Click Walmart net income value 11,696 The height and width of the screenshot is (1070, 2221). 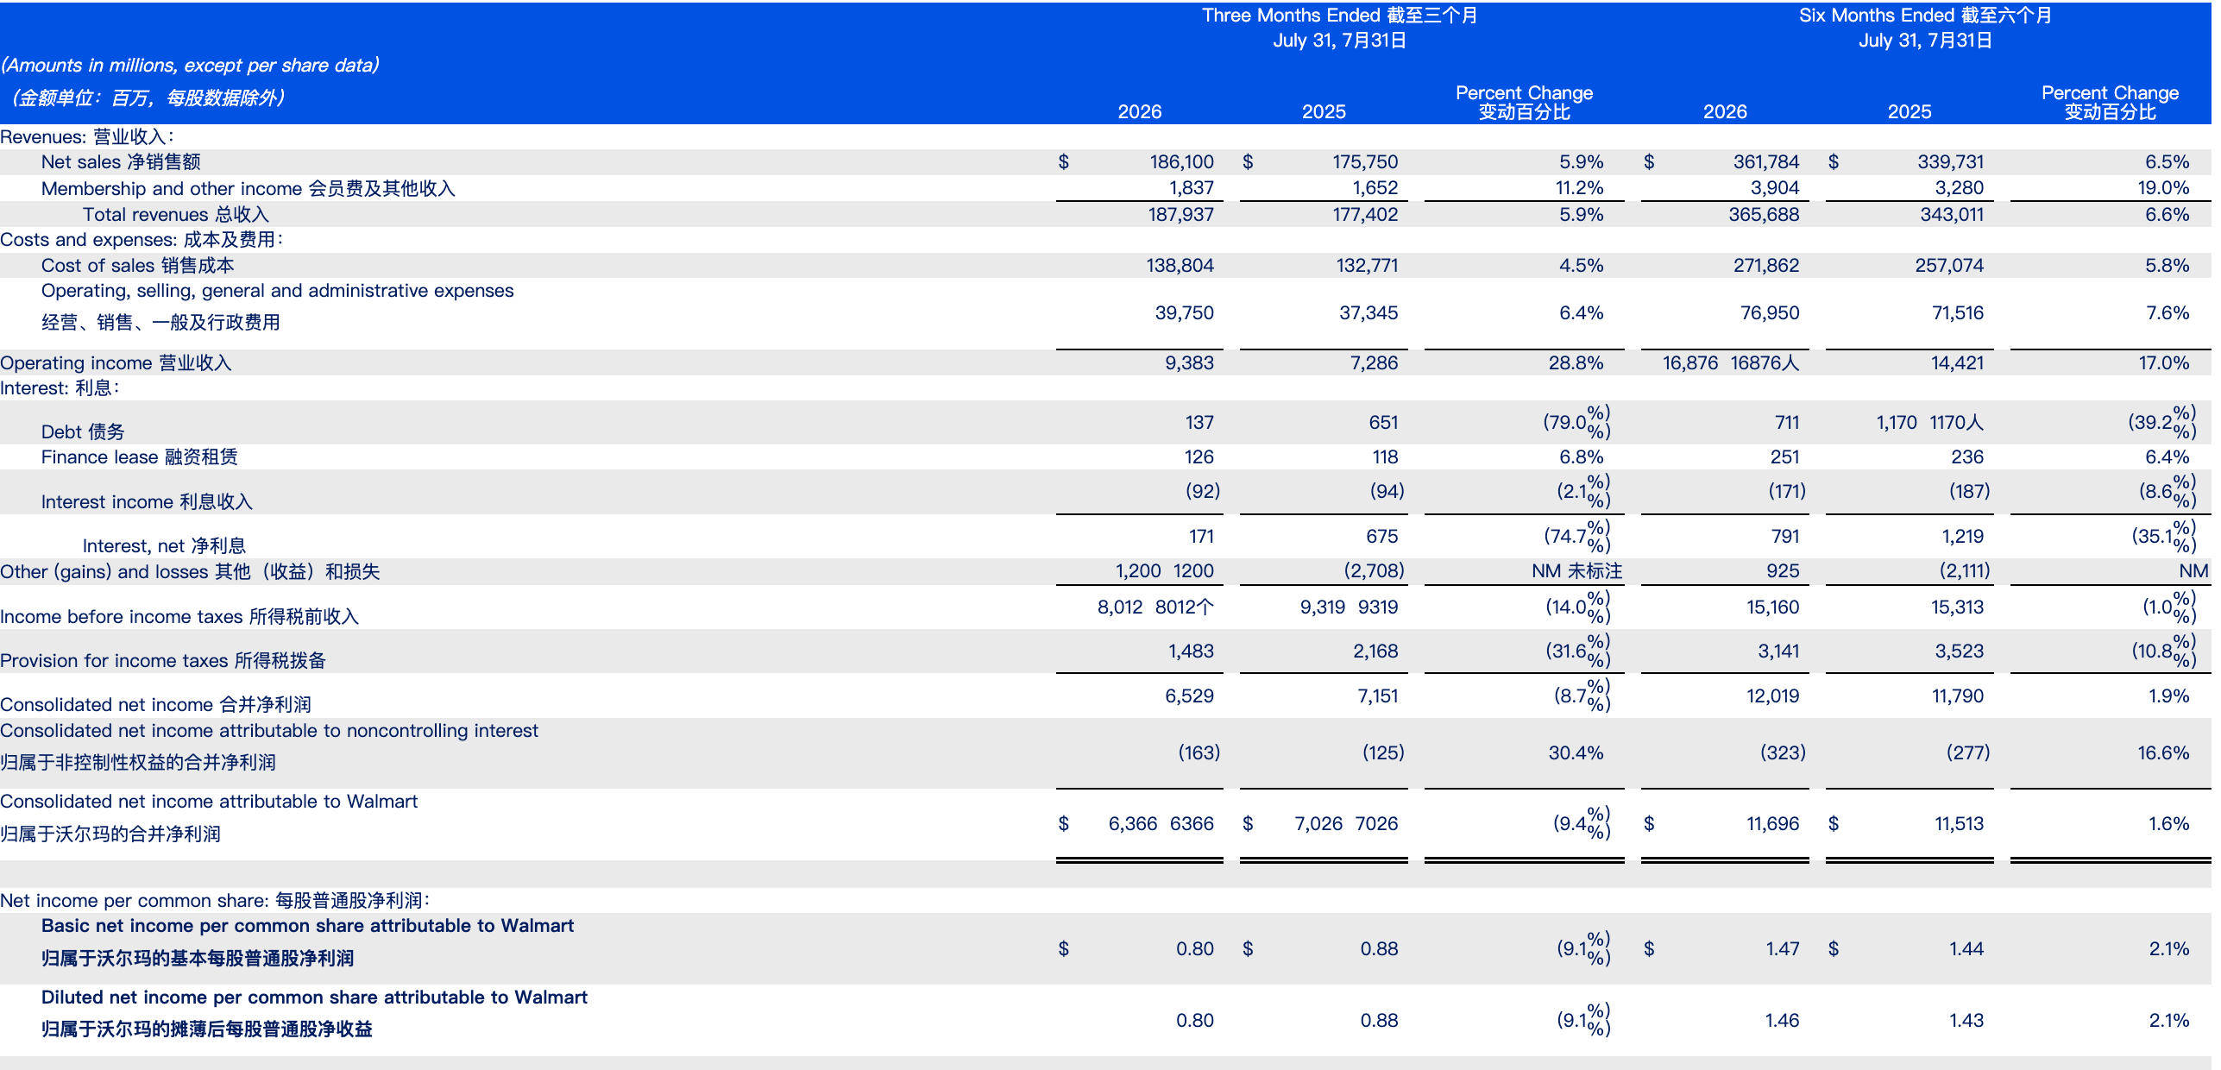tap(1772, 824)
